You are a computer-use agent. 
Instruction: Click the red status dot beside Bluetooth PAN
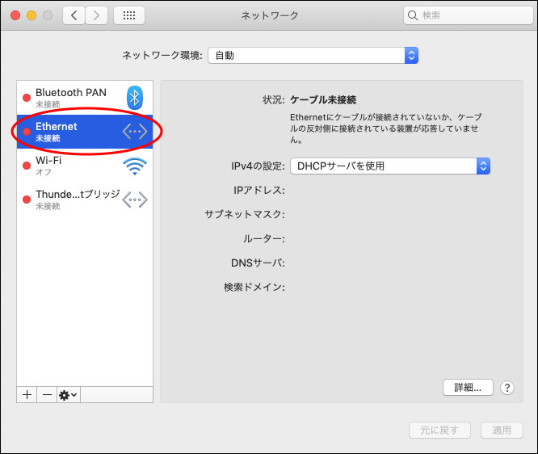click(27, 98)
